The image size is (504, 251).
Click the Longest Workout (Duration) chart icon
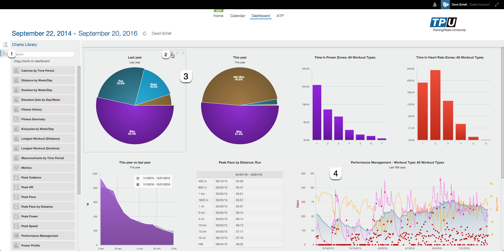pos(16,148)
